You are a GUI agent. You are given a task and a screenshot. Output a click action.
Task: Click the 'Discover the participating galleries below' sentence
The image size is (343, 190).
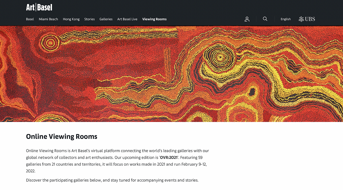point(112,180)
